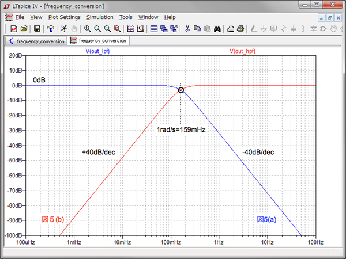
Task: Open the Tools menu
Action: point(126,17)
